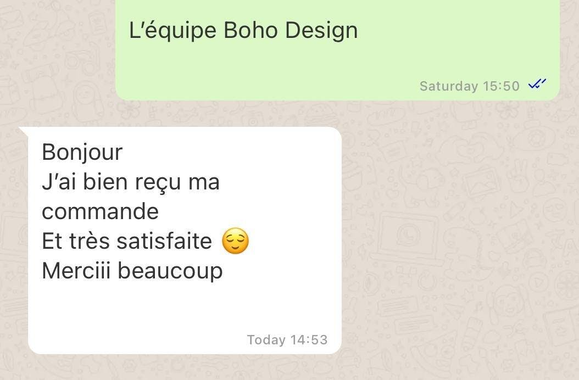Screen dimensions: 579x380
Task: Click the line "J'ai bien reçu ma"
Action: 131,182
